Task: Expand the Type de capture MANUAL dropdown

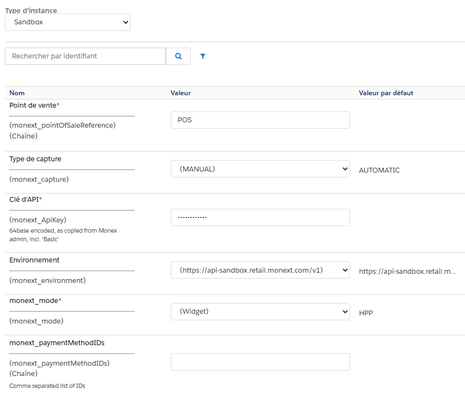Action: tap(260, 169)
